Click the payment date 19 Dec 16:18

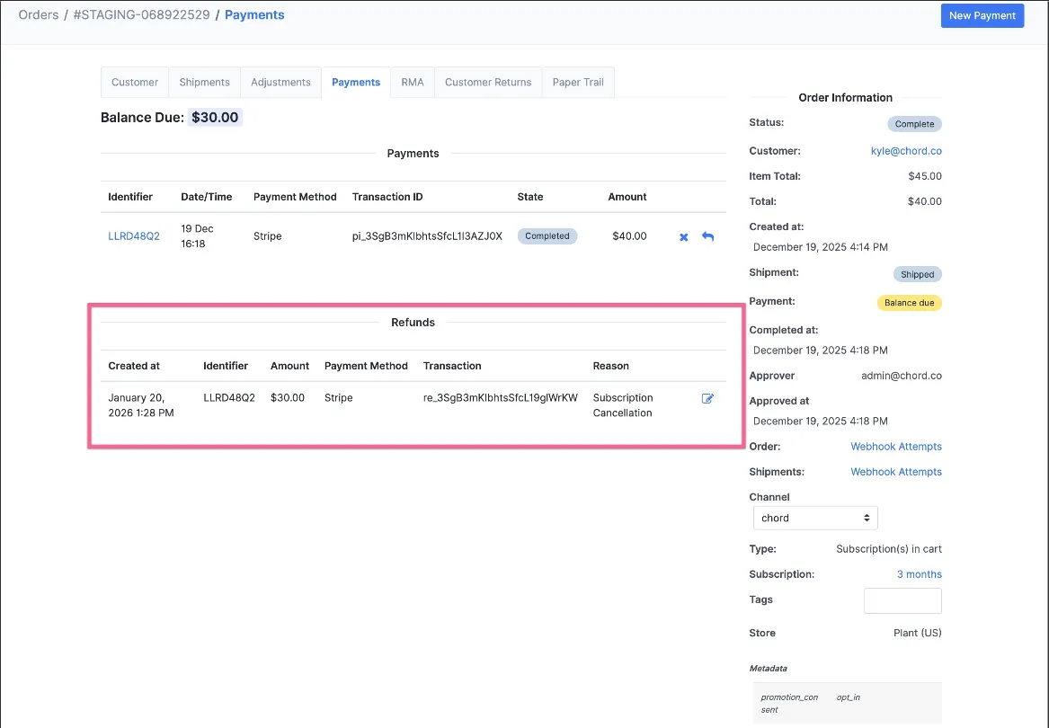click(x=198, y=236)
